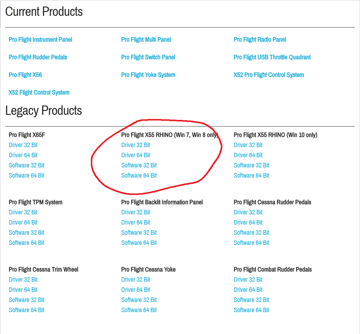
Task: Download Driver 32 Bit for Combat Rudder Pedals
Action: tap(248, 280)
